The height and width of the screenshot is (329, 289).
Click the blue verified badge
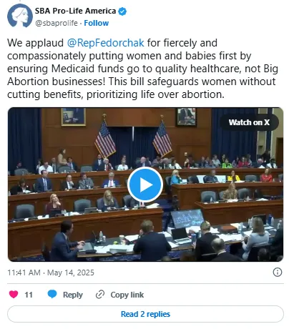(122, 11)
